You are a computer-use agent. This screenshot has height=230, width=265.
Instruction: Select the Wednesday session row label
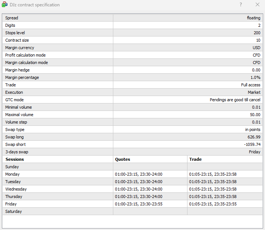tap(16, 189)
